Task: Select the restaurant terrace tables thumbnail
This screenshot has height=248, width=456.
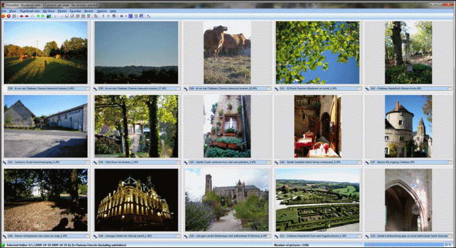Action: (x=318, y=126)
